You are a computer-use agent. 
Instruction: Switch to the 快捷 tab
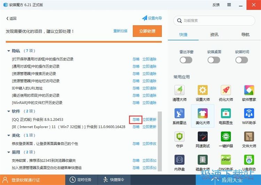click(x=183, y=35)
